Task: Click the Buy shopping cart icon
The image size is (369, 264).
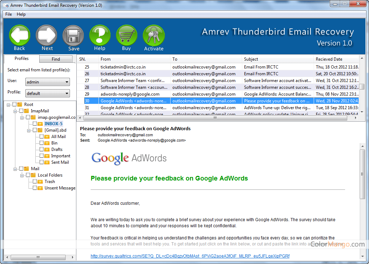Action: pos(126,35)
